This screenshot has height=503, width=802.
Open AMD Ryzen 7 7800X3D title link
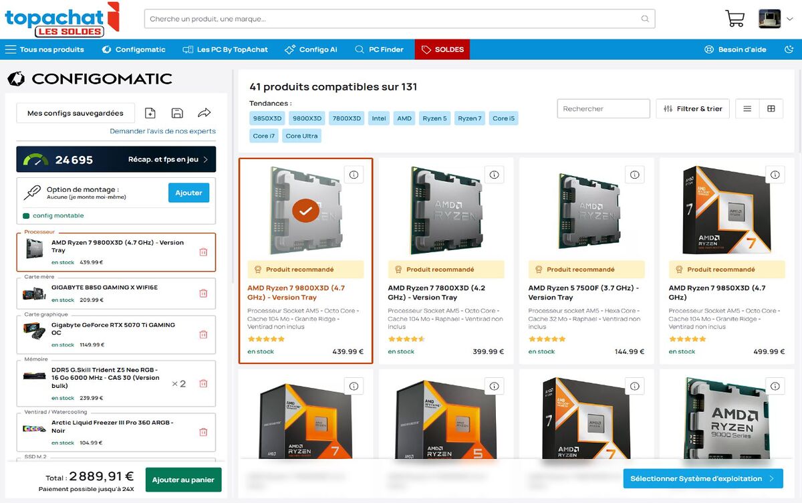[438, 293]
